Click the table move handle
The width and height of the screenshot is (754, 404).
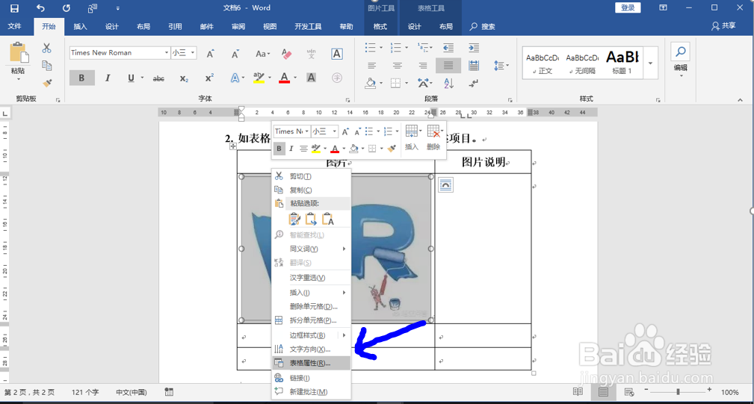click(x=232, y=146)
